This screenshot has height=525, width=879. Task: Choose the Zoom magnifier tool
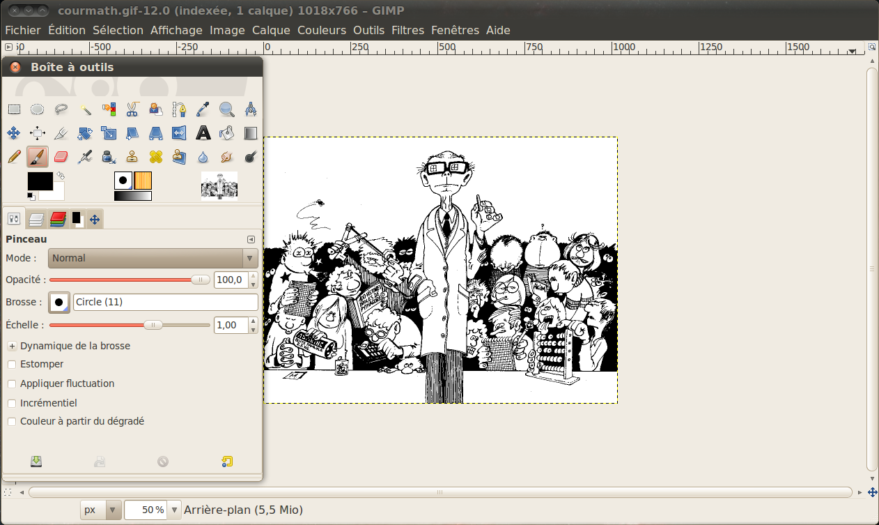(x=226, y=109)
